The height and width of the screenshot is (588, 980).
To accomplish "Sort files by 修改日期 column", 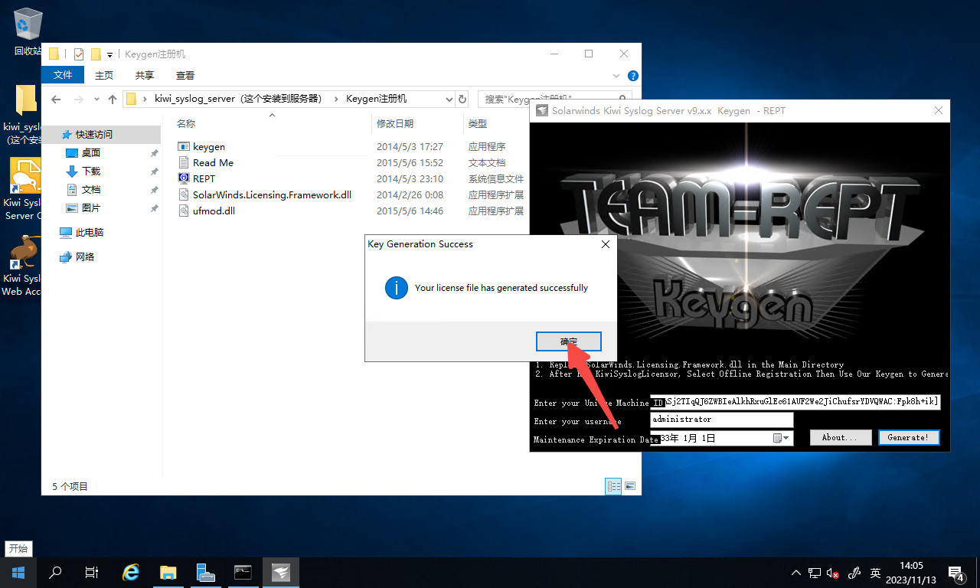I will click(395, 123).
